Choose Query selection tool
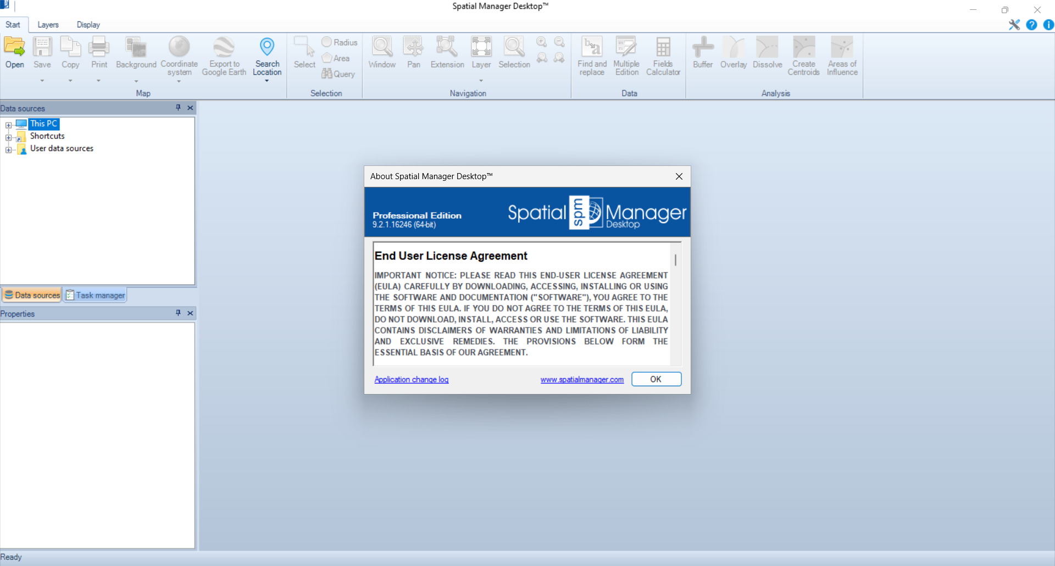Image resolution: width=1055 pixels, height=566 pixels. point(338,74)
